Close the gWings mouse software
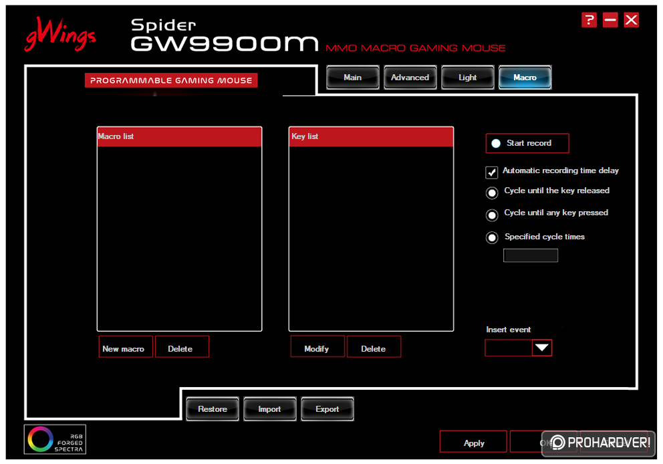663x464 pixels. (x=632, y=19)
